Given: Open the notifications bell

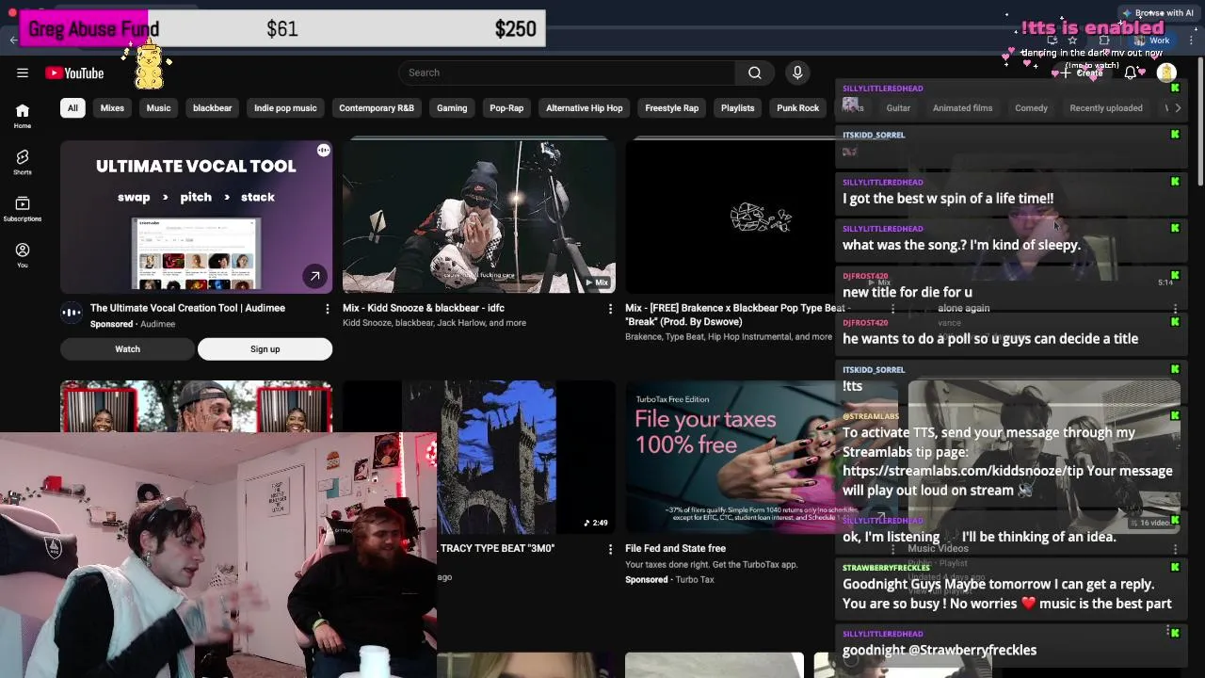Looking at the screenshot, I should coord(1131,73).
